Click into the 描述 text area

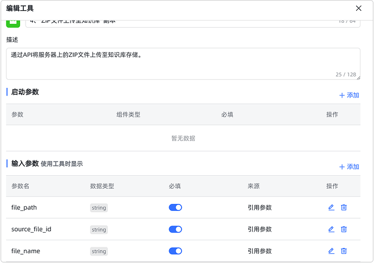[183, 63]
